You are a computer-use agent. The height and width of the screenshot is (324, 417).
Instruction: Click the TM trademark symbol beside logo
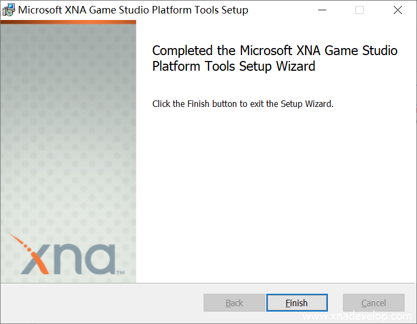tap(120, 273)
